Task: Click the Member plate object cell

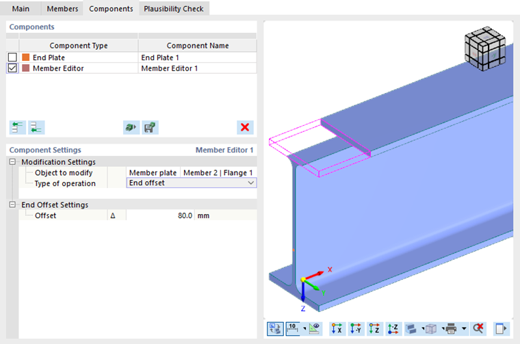Action: pos(153,172)
